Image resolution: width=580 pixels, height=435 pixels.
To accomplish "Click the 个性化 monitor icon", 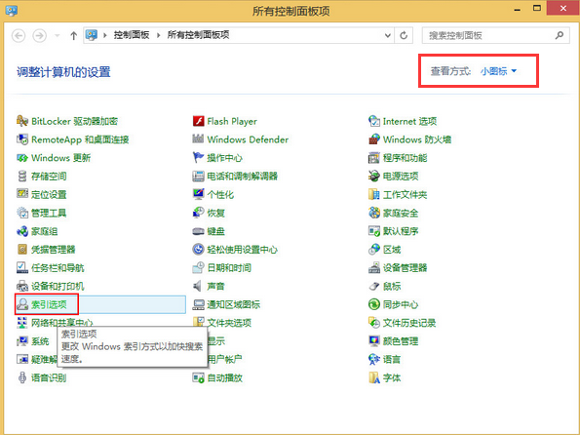I will tap(198, 194).
